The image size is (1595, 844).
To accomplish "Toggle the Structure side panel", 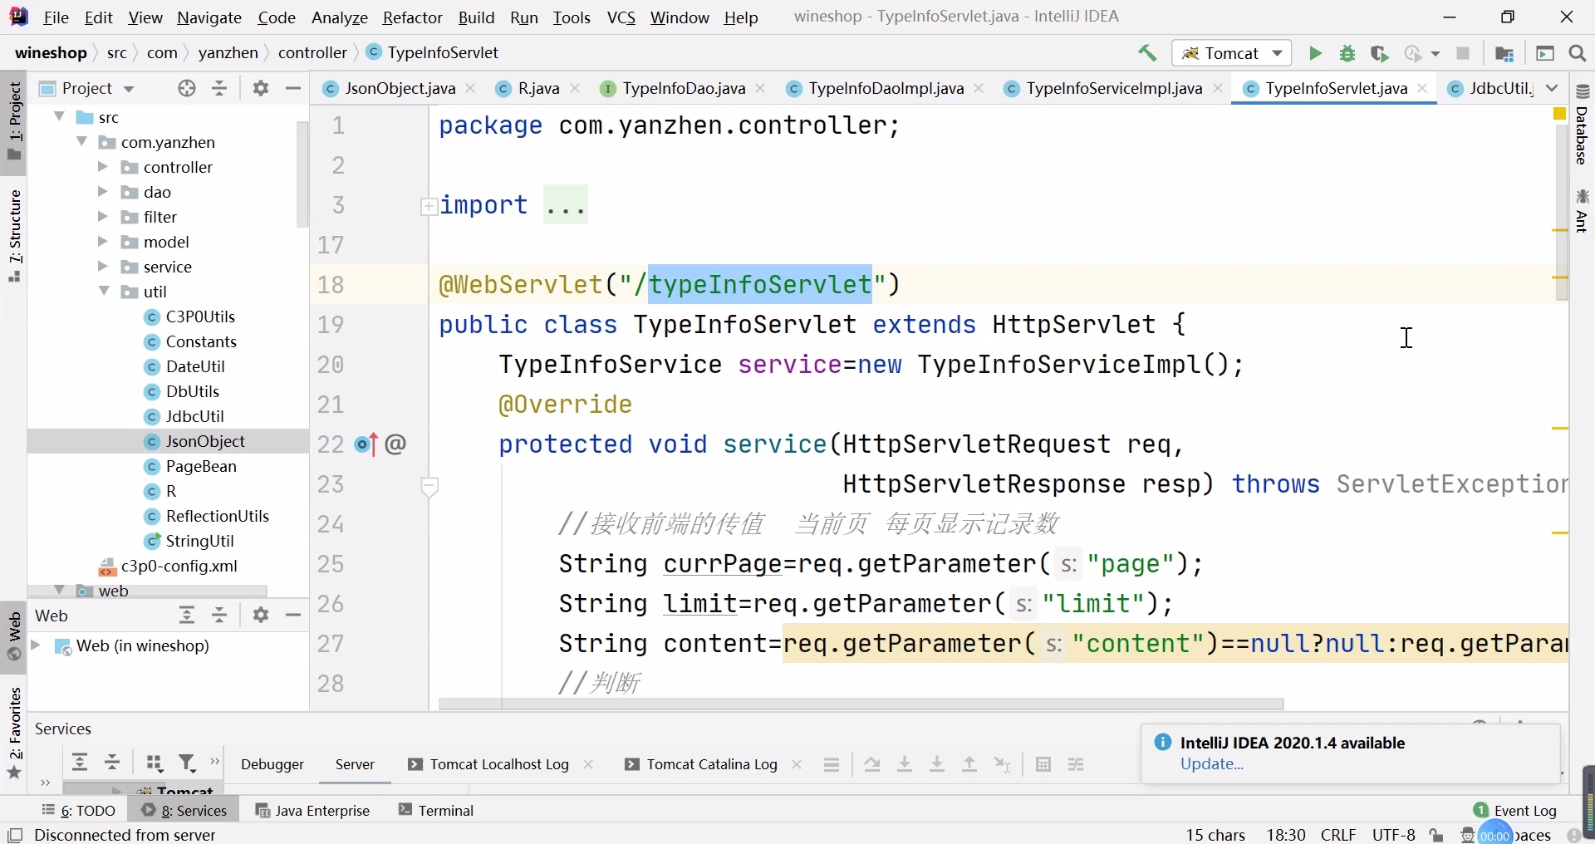I will point(15,235).
